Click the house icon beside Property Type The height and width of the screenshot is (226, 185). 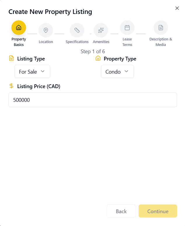coord(98,58)
